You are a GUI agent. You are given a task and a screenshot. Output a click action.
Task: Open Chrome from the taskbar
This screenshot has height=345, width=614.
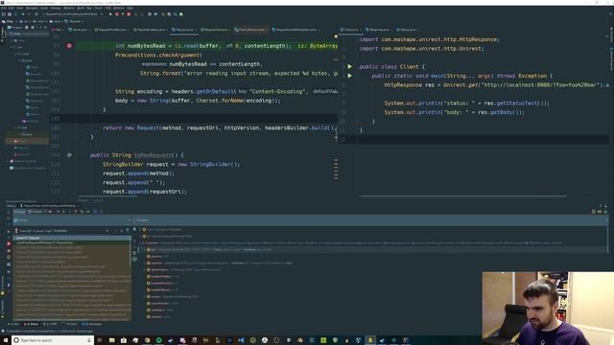[147, 340]
